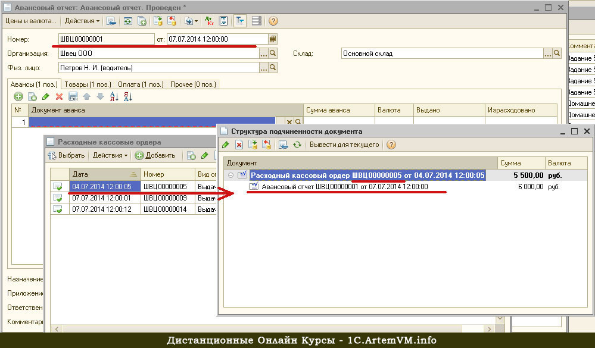The image size is (595, 348).
Task: Click the help question mark in main toolbar
Action: pyautogui.click(x=273, y=21)
